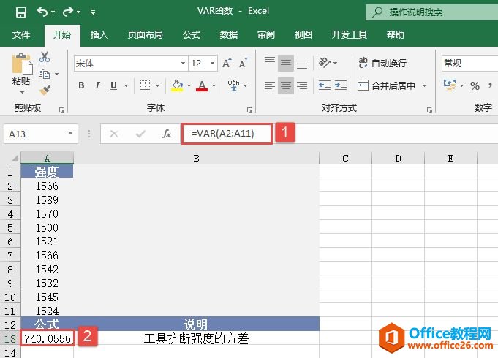Save the workbook with the floppy icon
Viewport: 498px width, 358px height.
[x=21, y=12]
